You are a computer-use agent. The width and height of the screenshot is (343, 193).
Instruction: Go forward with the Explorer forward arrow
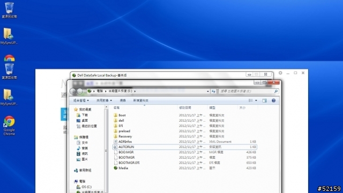(80, 91)
